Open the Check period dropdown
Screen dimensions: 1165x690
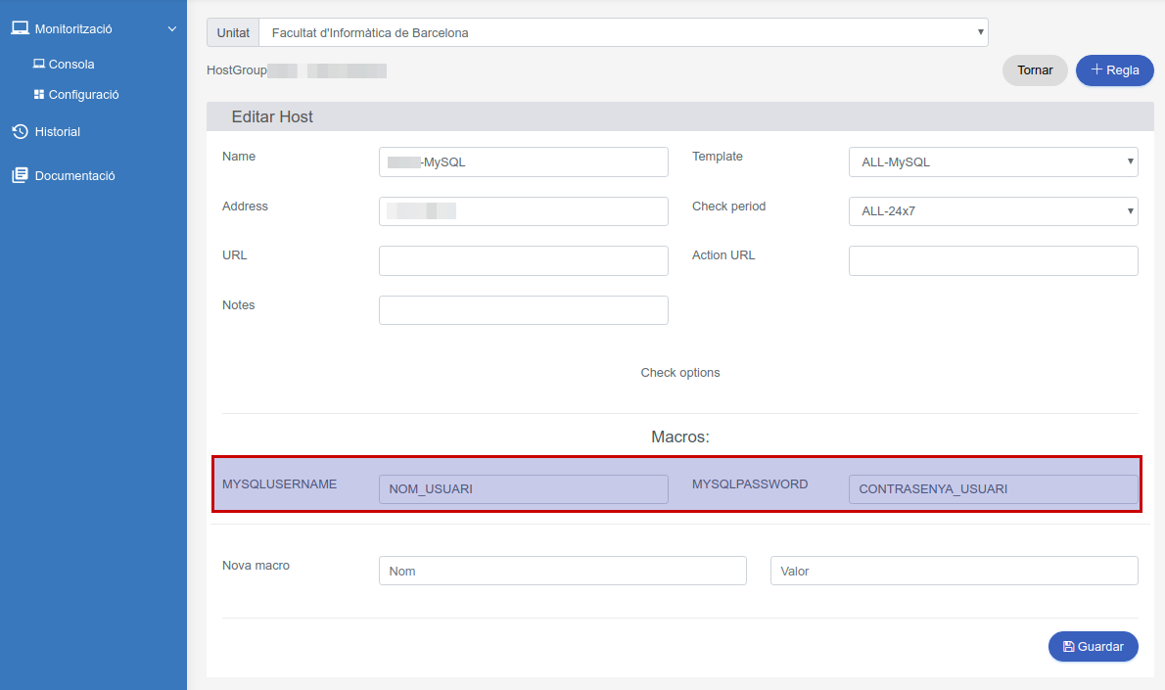click(993, 210)
